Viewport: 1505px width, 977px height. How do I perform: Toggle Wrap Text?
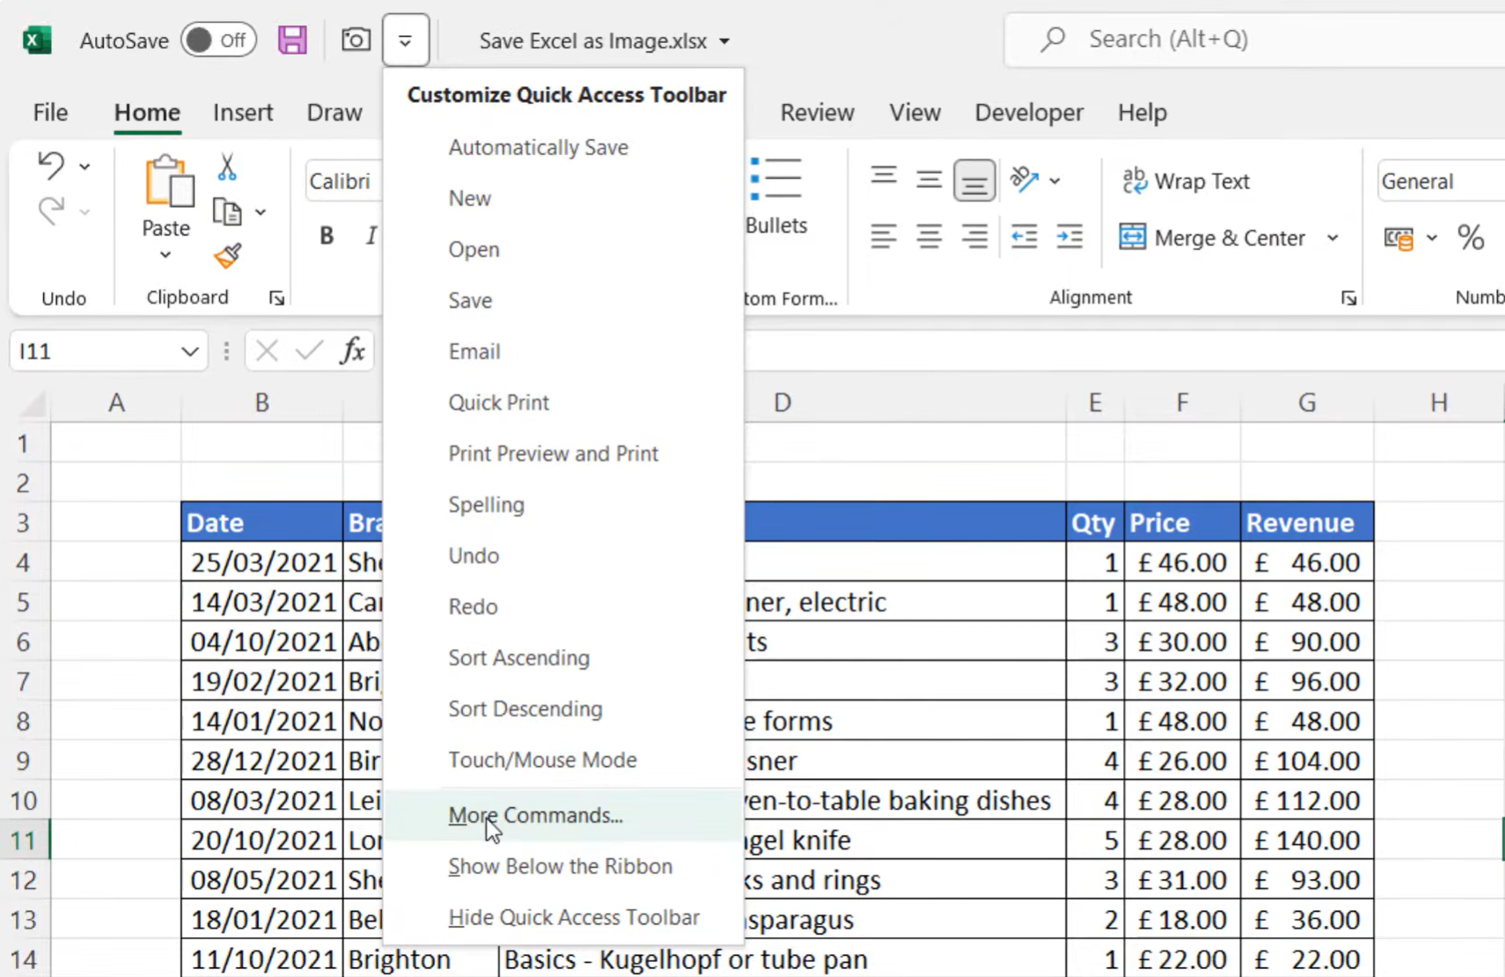pos(1186,180)
